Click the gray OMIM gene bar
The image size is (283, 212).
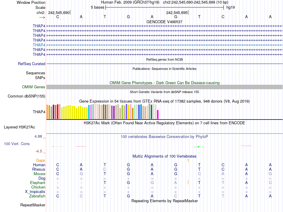[164, 87]
